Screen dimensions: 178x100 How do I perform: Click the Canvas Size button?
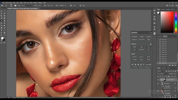(142, 39)
